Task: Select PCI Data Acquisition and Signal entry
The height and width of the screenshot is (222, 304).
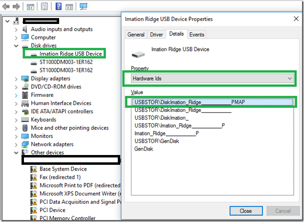Action: pos(80,202)
